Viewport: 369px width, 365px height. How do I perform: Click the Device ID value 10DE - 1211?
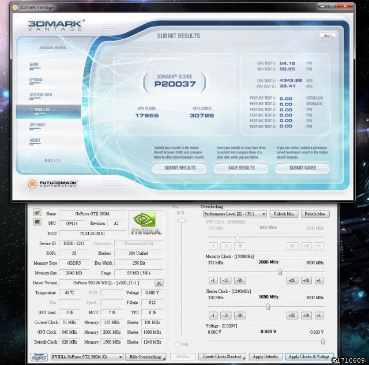point(74,243)
